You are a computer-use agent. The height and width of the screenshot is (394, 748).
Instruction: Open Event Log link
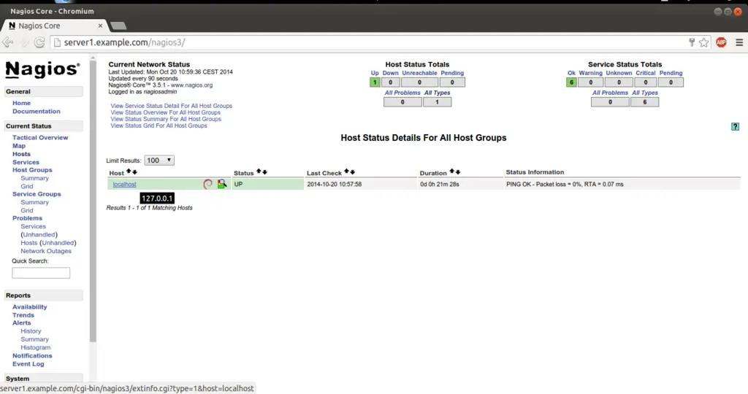[28, 364]
